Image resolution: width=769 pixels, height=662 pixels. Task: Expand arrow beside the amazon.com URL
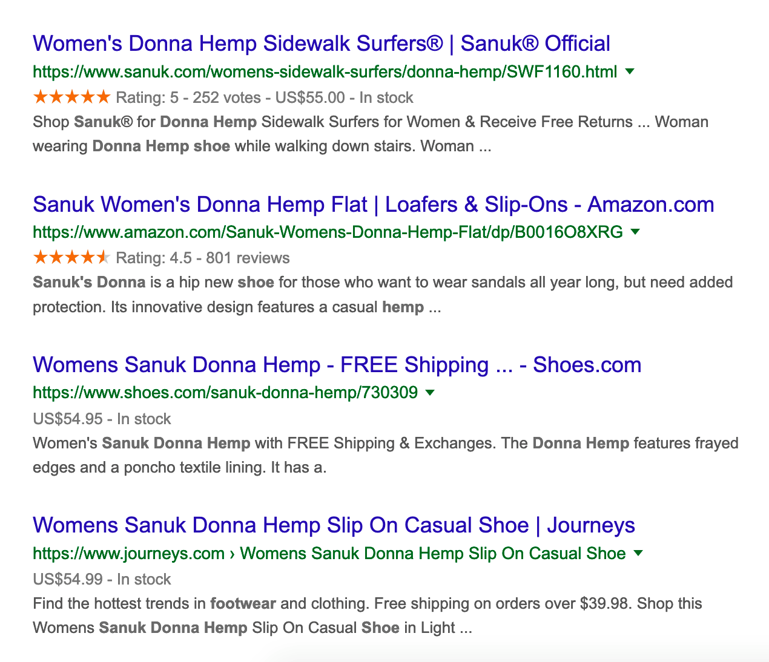pos(635,232)
